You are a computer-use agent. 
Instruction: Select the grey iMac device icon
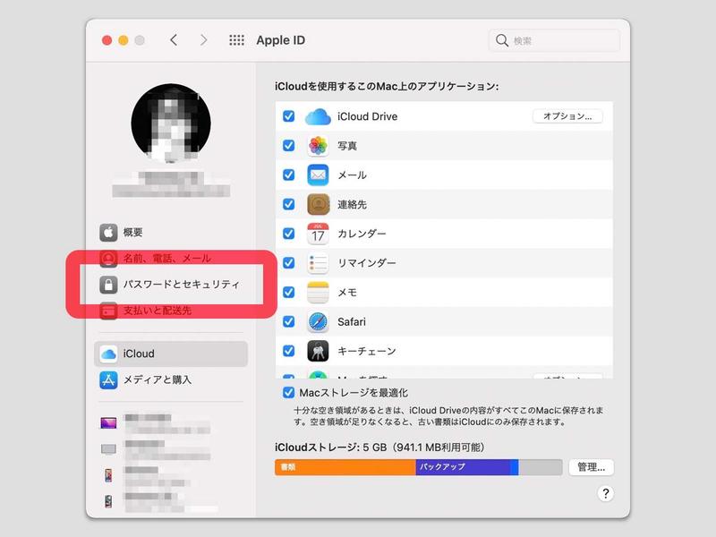pos(108,449)
